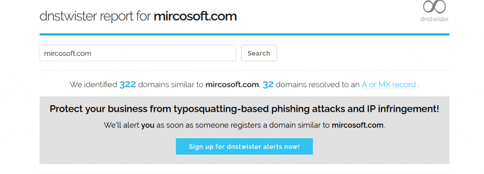The image size is (484, 174).
Task: Select the bold mircosoft.com in the page title
Action: click(x=195, y=17)
